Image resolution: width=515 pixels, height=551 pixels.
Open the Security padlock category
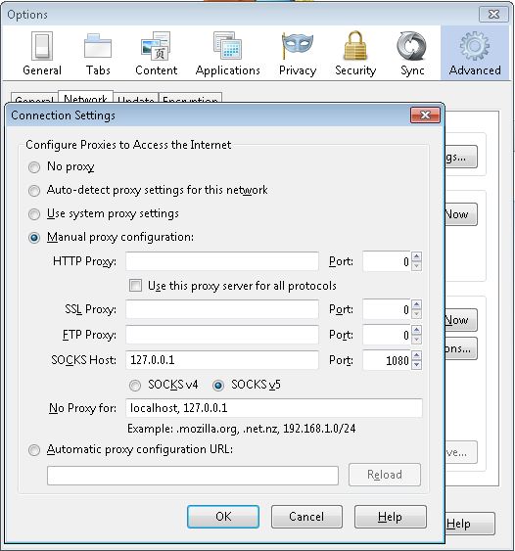click(355, 54)
